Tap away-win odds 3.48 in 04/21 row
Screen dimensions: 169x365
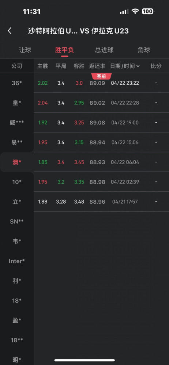coord(79,202)
